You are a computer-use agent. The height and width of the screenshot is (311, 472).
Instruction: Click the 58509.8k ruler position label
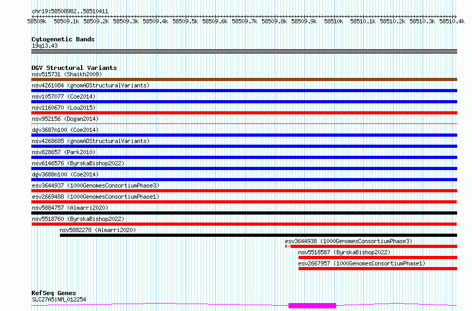[x=274, y=21]
